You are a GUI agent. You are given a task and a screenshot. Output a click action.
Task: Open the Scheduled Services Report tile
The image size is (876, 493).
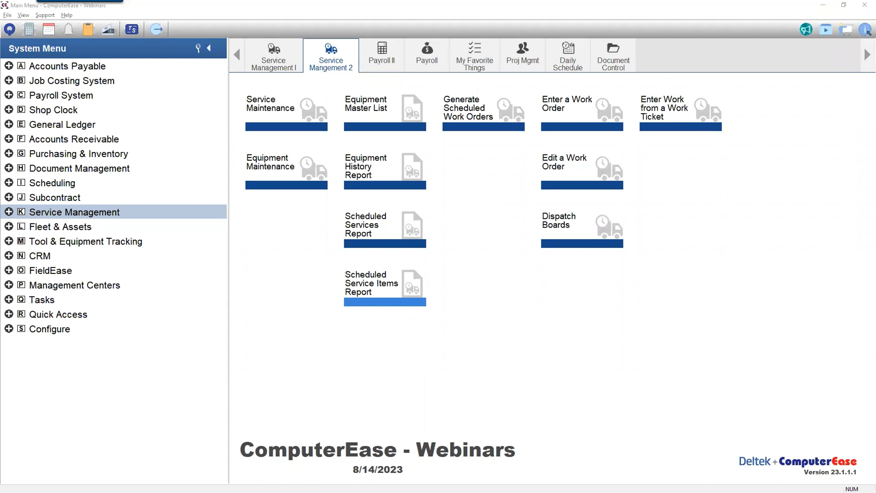click(385, 229)
